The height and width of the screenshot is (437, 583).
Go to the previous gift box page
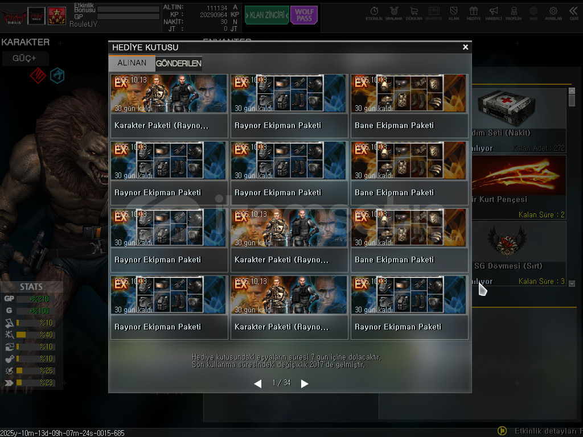pos(258,384)
